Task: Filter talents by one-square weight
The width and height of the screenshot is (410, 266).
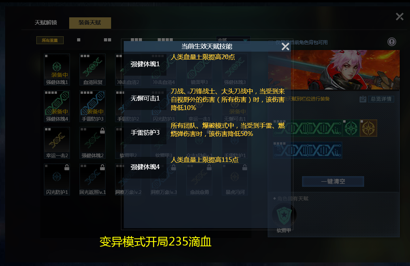Action: point(79,40)
